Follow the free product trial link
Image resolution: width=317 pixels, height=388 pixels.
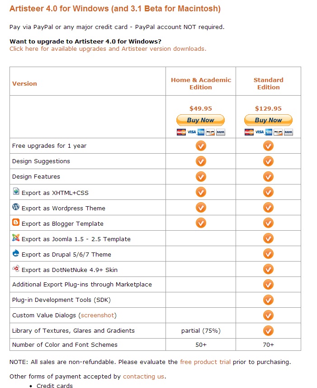pyautogui.click(x=205, y=362)
